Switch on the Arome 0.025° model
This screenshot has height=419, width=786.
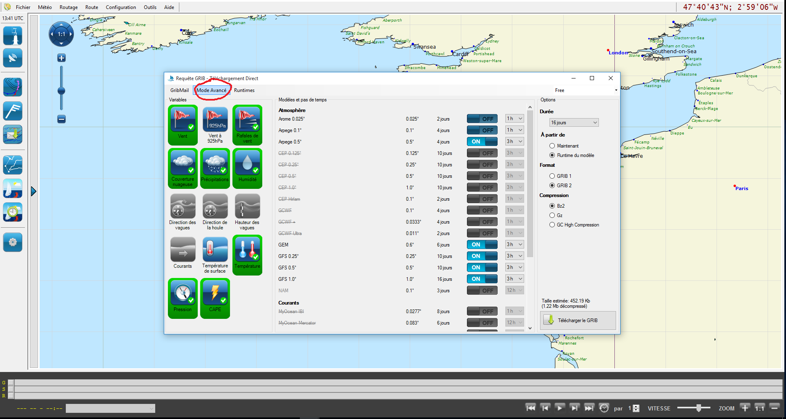482,119
